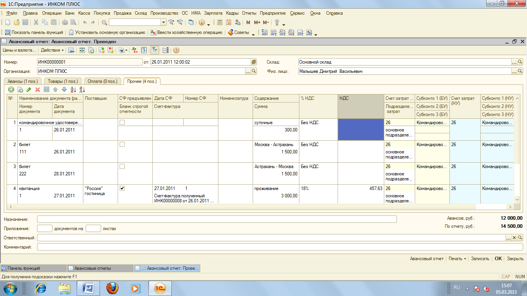This screenshot has height=296, width=527.
Task: Click Показать панель функций button
Action: pos(34,33)
